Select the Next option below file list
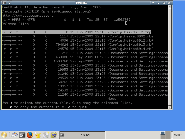Viewport: 185px width, 139px height. point(112,99)
